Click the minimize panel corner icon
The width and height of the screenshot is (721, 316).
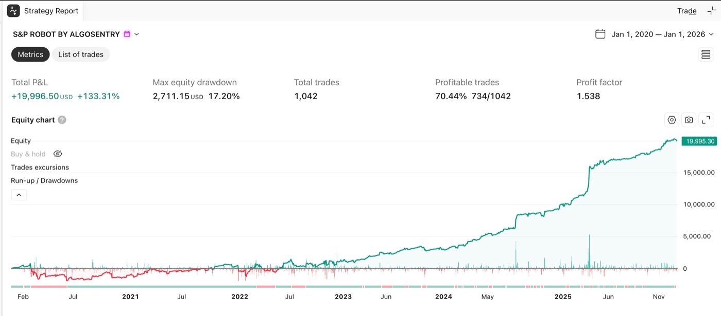pyautogui.click(x=712, y=11)
